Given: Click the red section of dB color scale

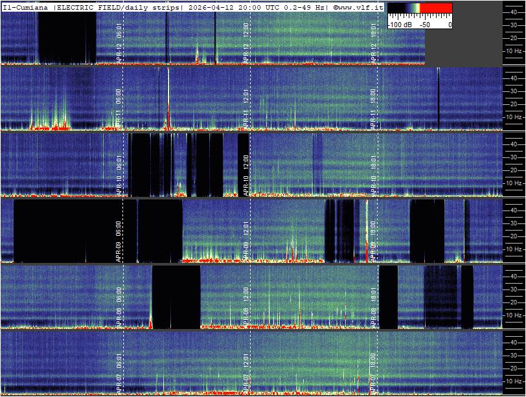Looking at the screenshot, I should (436, 8).
